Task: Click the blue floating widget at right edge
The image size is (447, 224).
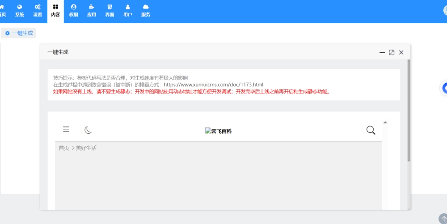Action: (444, 88)
